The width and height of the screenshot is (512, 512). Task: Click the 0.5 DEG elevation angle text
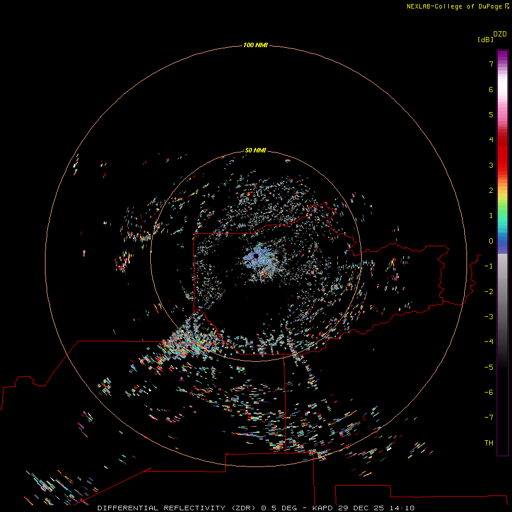coord(279,508)
